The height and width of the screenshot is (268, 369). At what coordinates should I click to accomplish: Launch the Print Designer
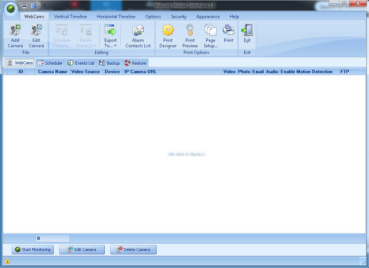(168, 30)
